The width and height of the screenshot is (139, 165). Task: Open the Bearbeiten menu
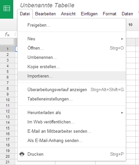click(45, 14)
